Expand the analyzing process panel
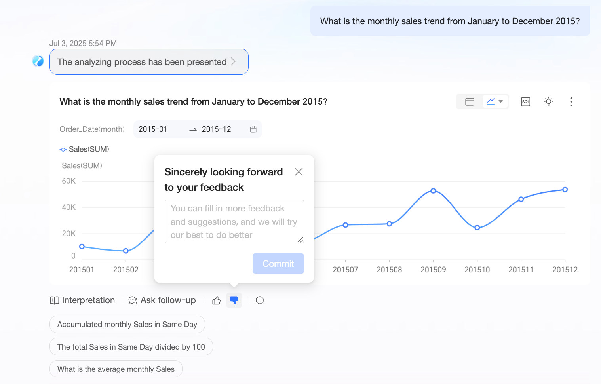Screen dimensions: 601x384 click(148, 62)
